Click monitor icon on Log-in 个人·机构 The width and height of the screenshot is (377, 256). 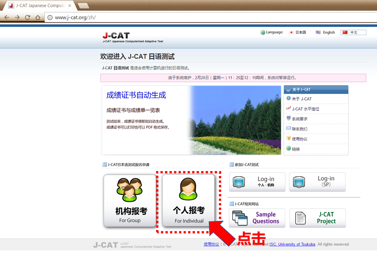(239, 182)
